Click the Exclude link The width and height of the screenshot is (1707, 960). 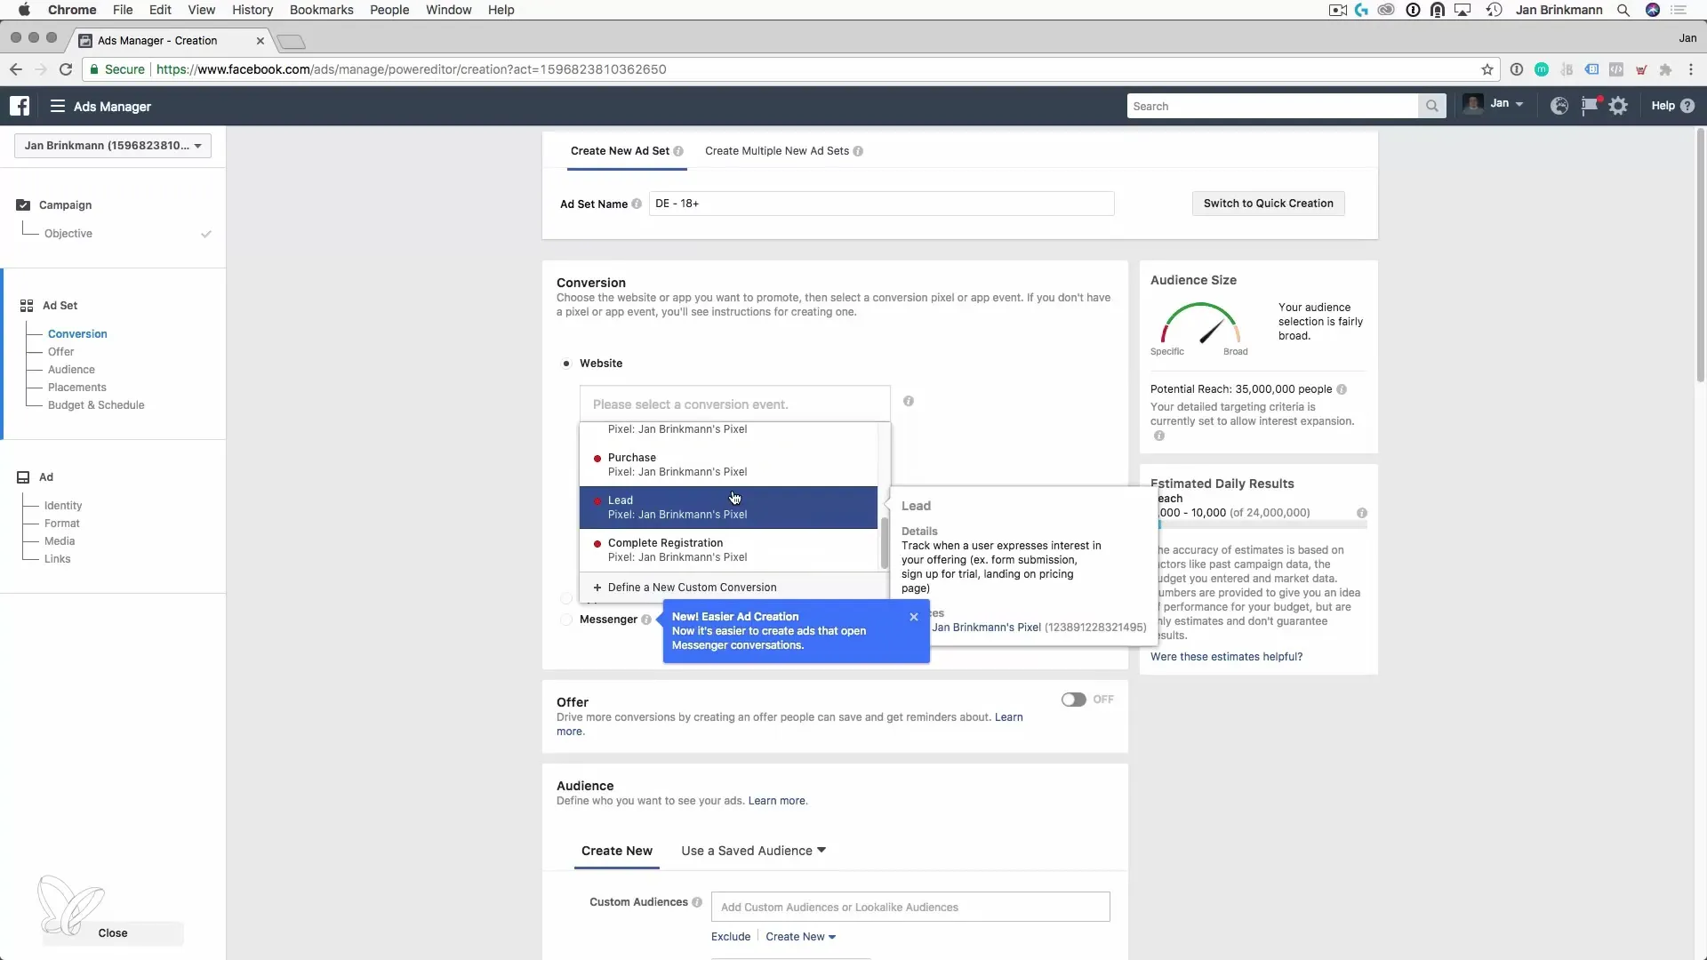[731, 937]
